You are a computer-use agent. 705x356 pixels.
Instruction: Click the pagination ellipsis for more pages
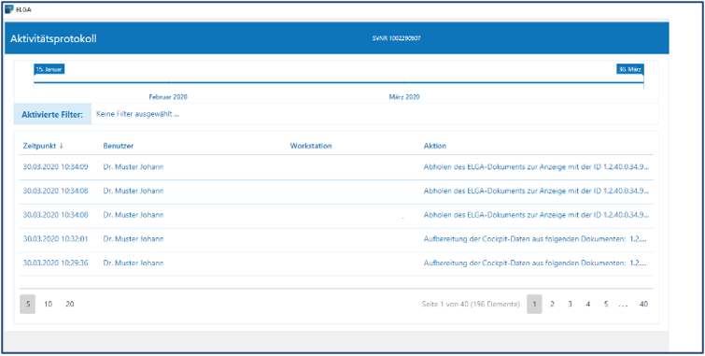point(623,306)
